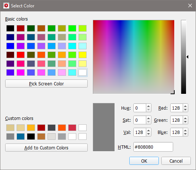Select the peach basic color swatch

[x=62, y=64]
